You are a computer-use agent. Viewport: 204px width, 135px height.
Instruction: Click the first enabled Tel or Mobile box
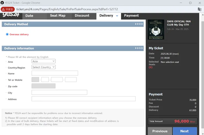coord(45,80)
